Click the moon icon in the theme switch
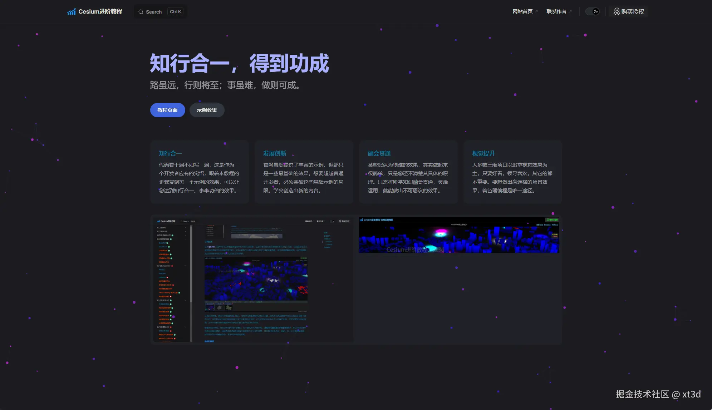Image resolution: width=712 pixels, height=410 pixels. tap(595, 11)
